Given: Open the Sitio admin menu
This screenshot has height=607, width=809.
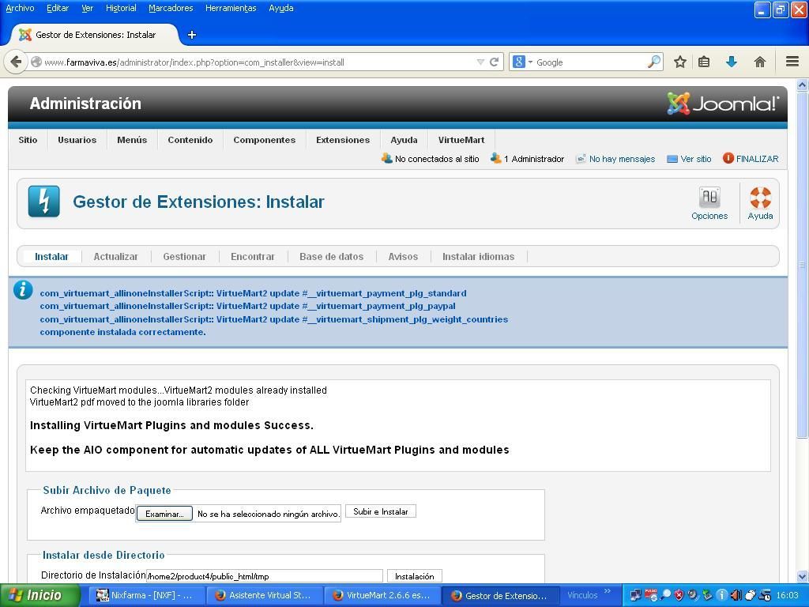Looking at the screenshot, I should 28,140.
